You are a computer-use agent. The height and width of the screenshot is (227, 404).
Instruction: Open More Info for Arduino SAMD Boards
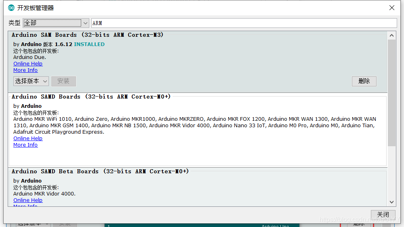point(25,145)
